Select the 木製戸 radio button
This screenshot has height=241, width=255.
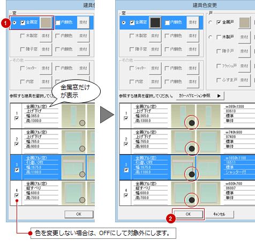[211, 37]
